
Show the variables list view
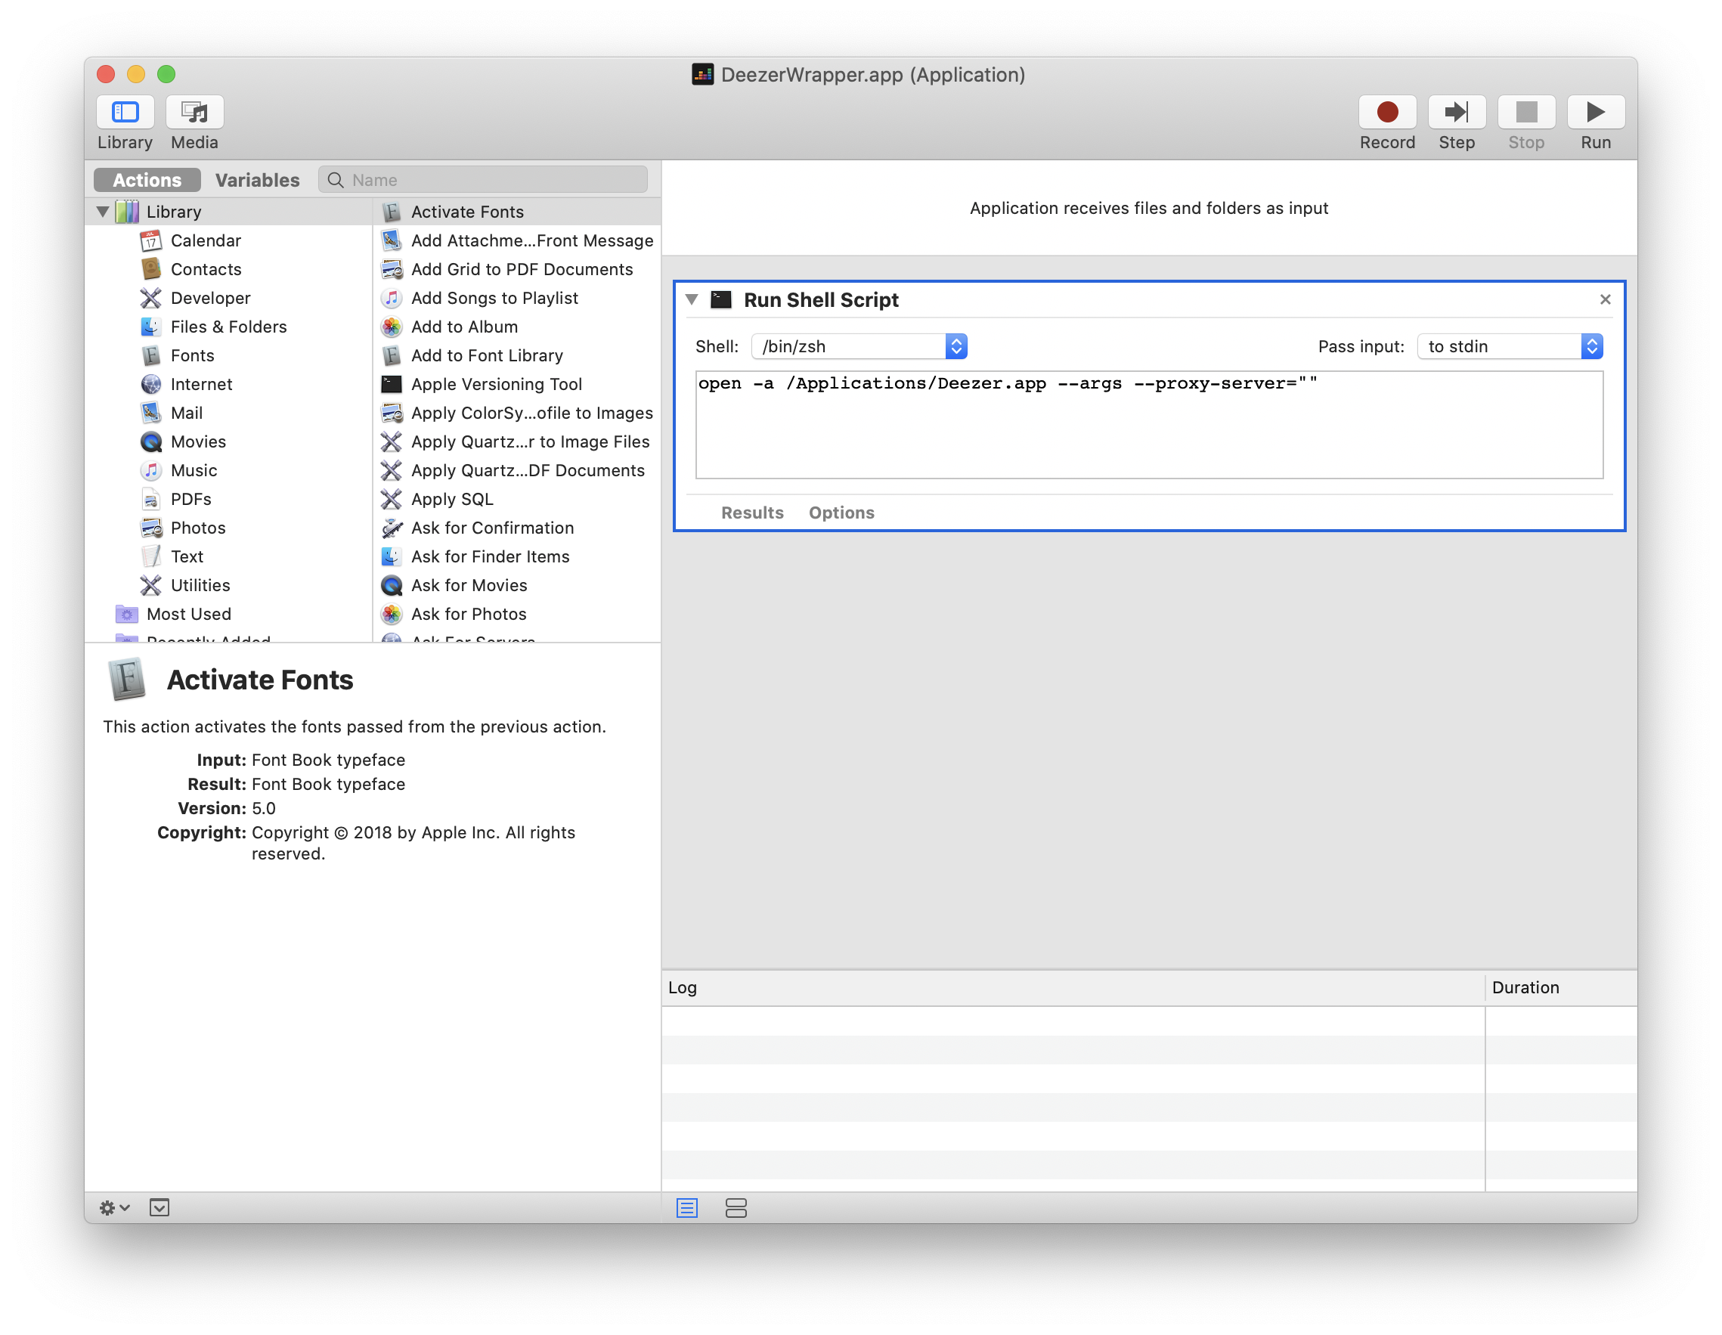pos(736,1207)
